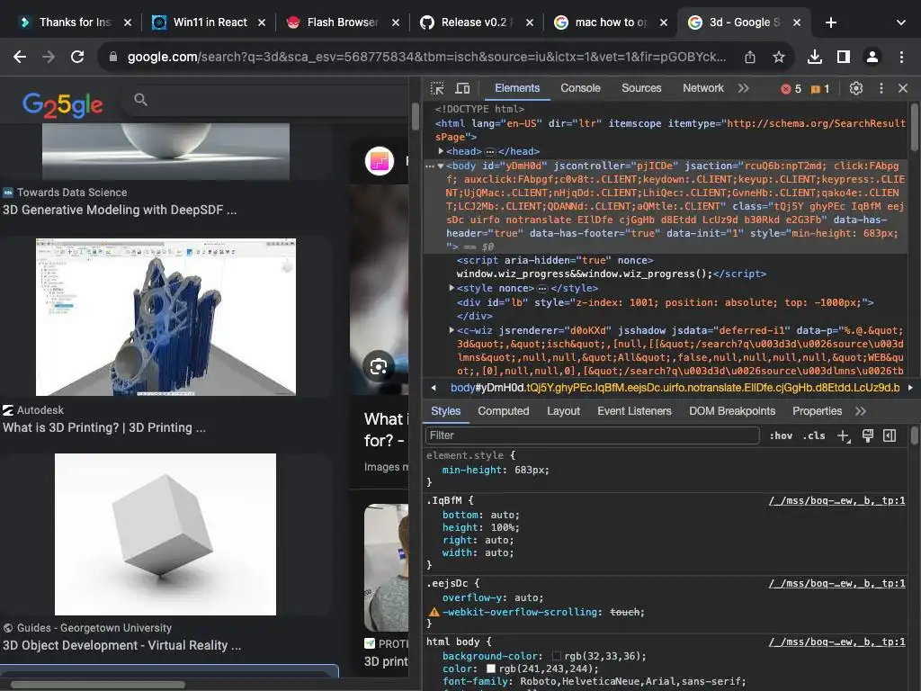Open the Event Listeners tab

point(634,411)
